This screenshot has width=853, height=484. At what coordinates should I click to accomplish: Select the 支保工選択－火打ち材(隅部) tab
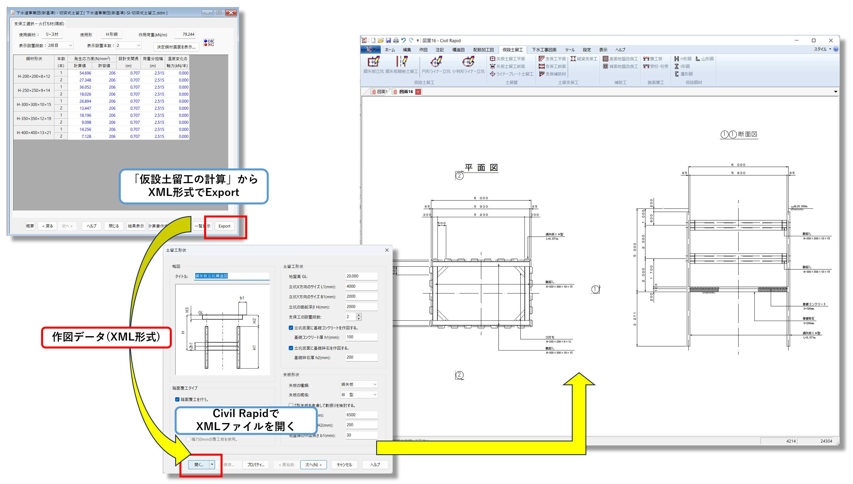click(39, 24)
